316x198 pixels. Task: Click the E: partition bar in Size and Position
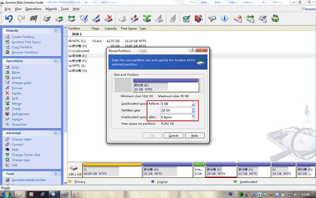click(166, 85)
